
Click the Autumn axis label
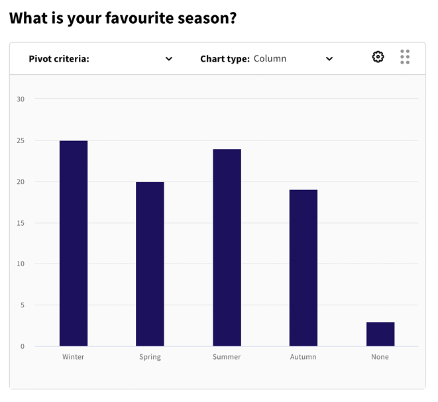click(x=303, y=357)
